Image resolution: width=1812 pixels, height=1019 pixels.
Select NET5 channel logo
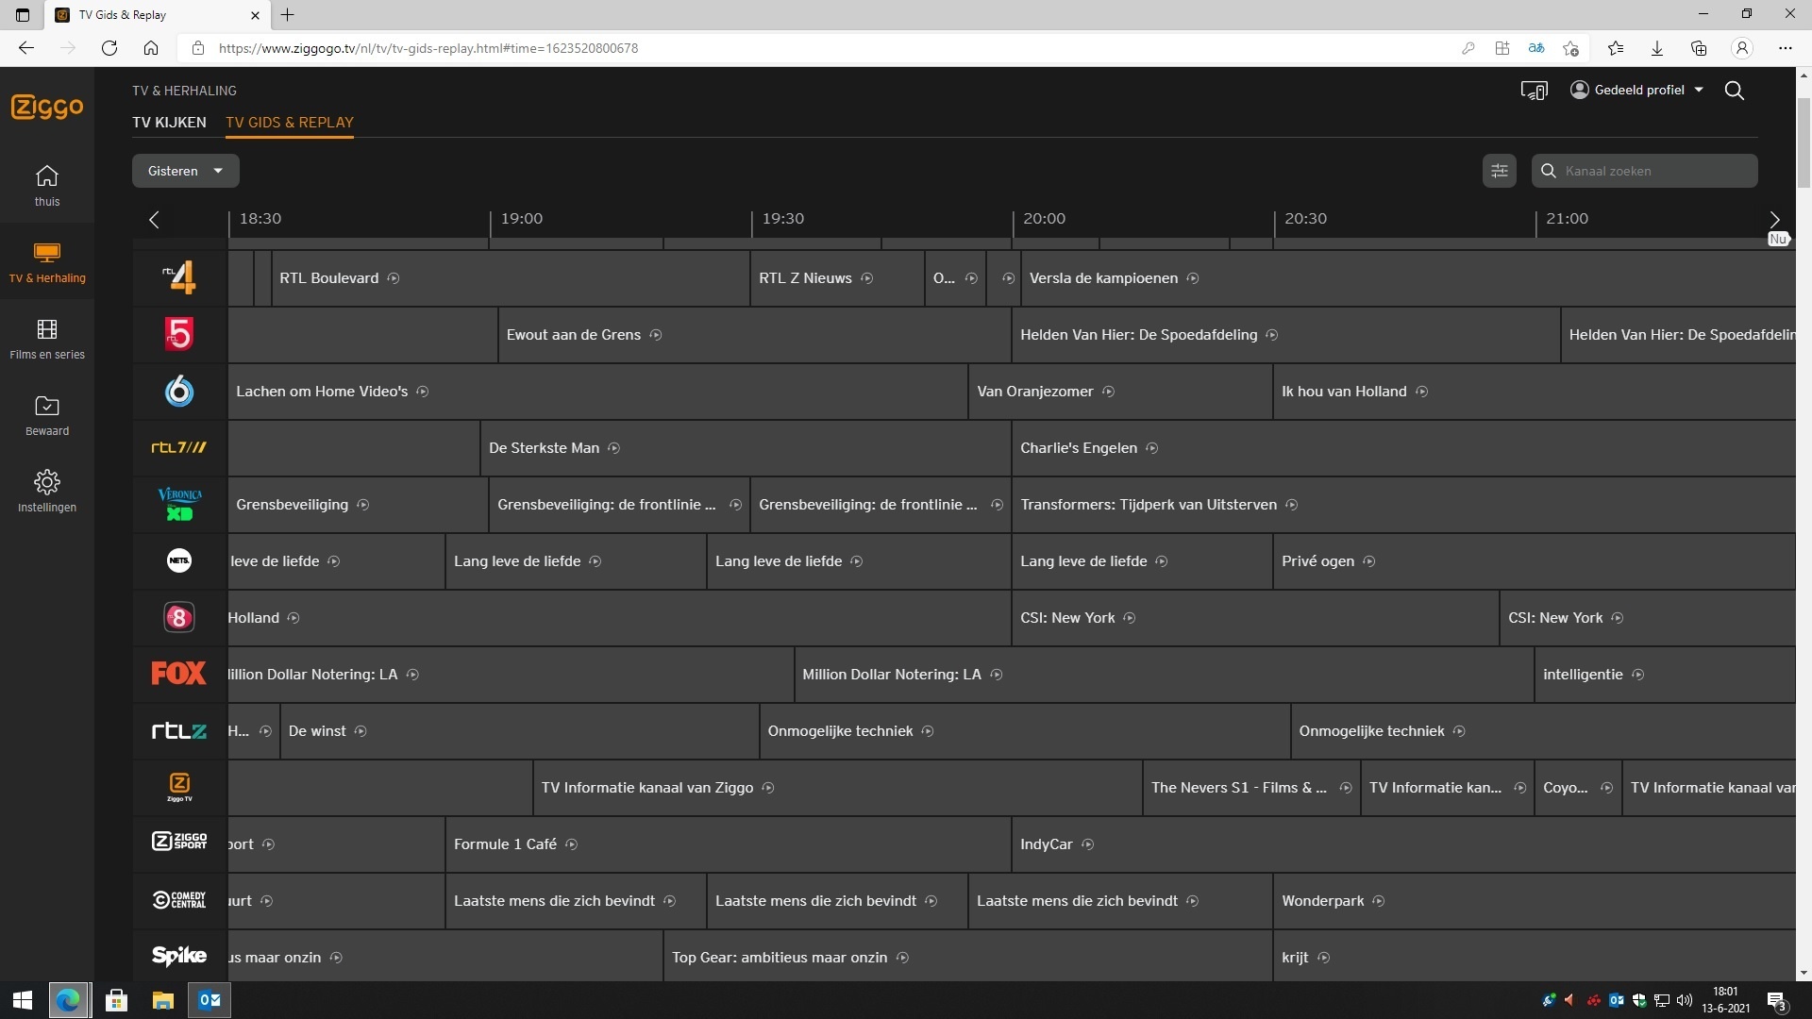(x=179, y=561)
